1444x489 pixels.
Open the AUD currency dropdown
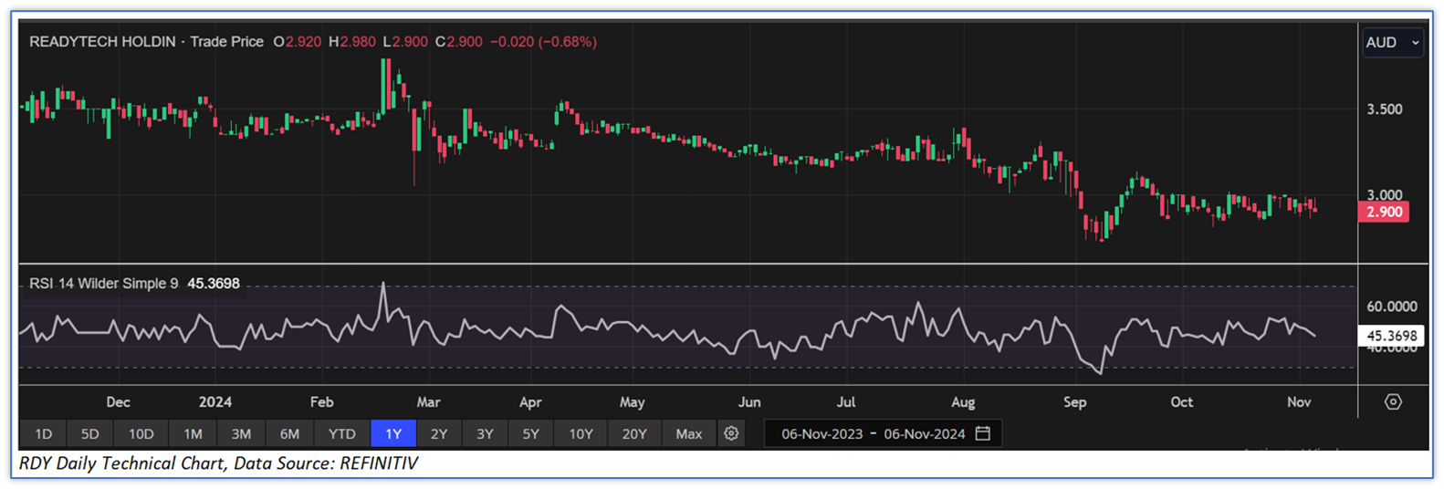[1392, 43]
